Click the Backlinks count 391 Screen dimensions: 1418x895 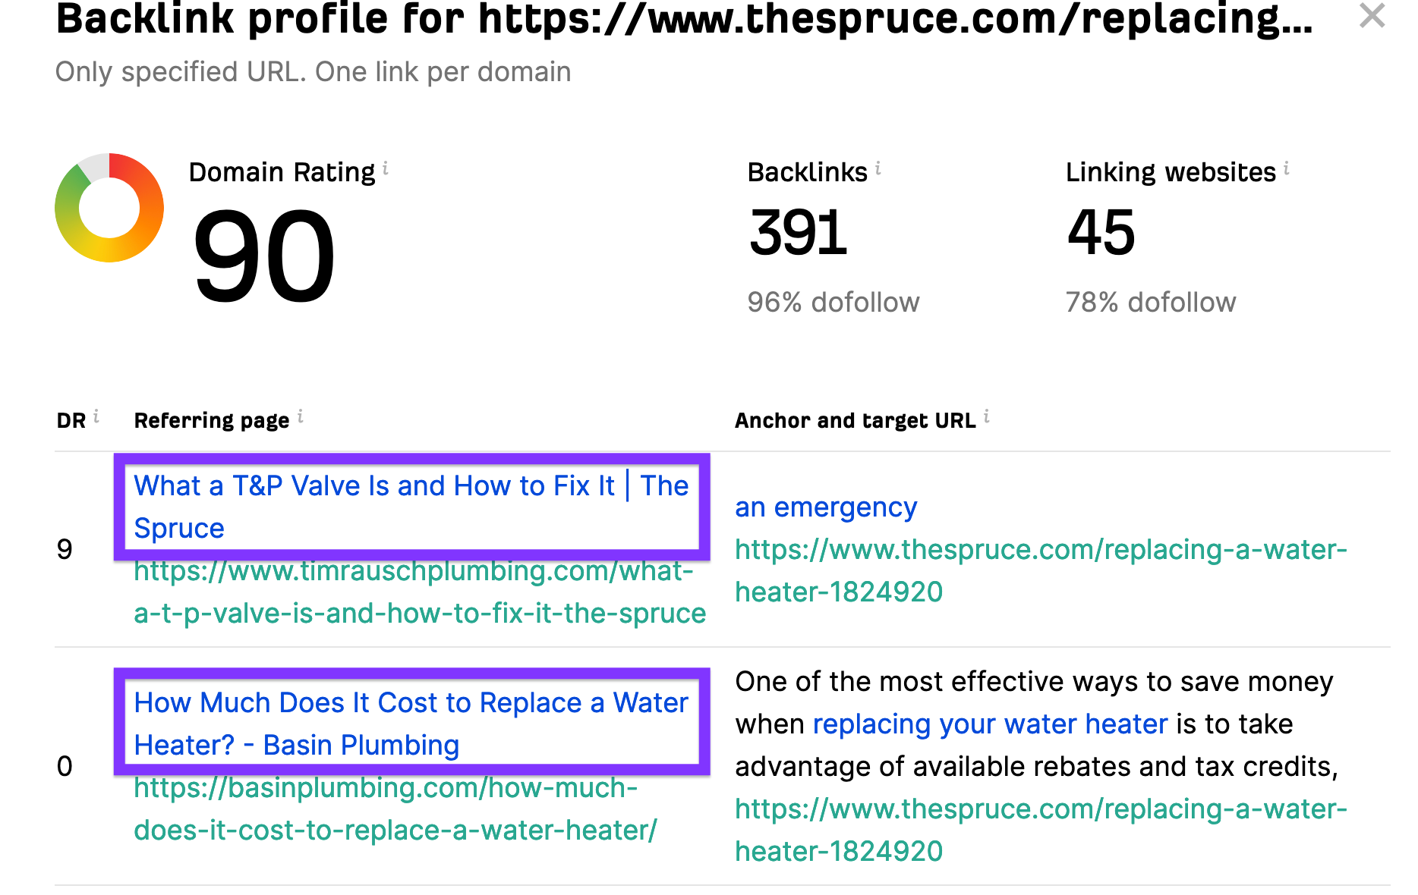(x=797, y=233)
